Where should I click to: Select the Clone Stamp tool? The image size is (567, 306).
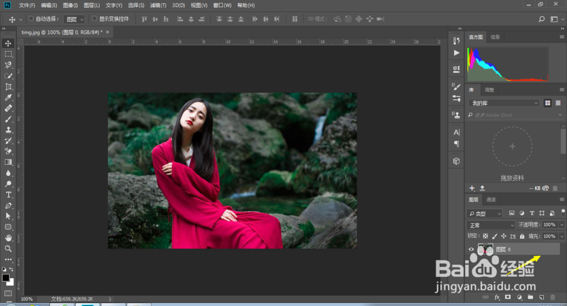tap(8, 130)
